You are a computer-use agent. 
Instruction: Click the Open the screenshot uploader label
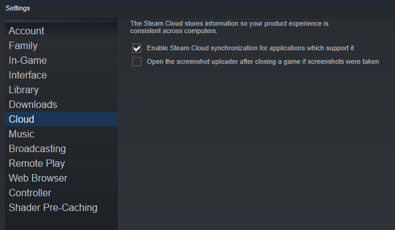click(x=263, y=62)
